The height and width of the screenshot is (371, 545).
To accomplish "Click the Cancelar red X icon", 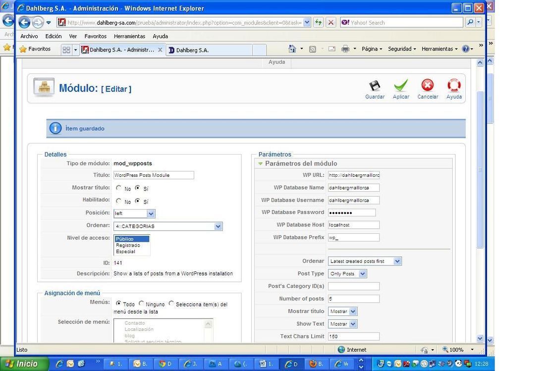I will [x=428, y=85].
